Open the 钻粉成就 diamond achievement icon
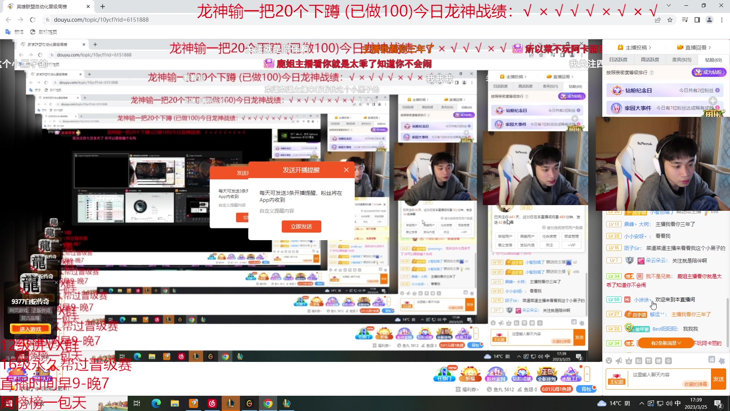The width and height of the screenshot is (730, 411). 522,374
